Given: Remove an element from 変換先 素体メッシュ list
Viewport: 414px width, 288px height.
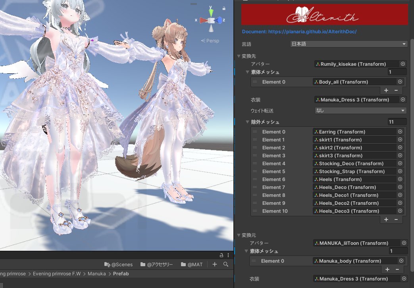Looking at the screenshot, I should coord(396,90).
